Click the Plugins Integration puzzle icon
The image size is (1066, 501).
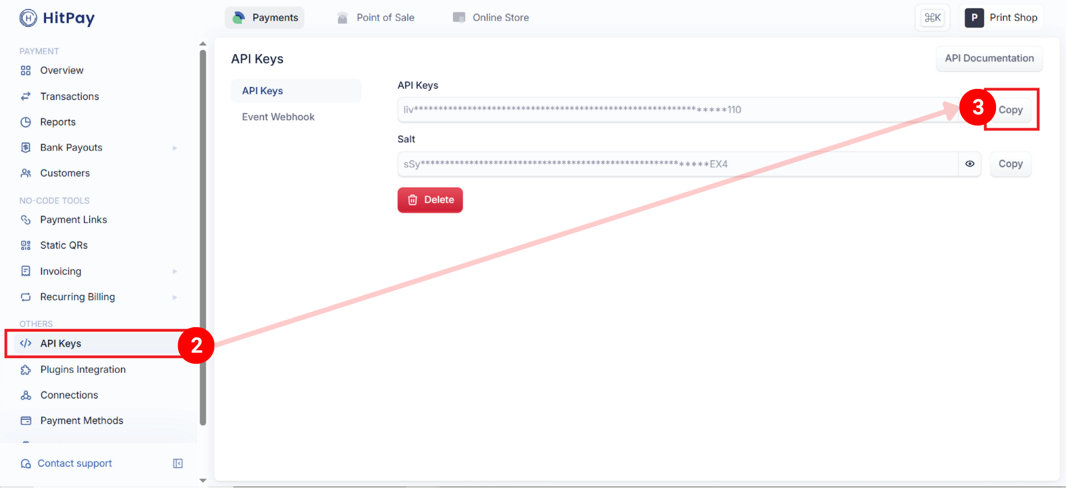(26, 370)
